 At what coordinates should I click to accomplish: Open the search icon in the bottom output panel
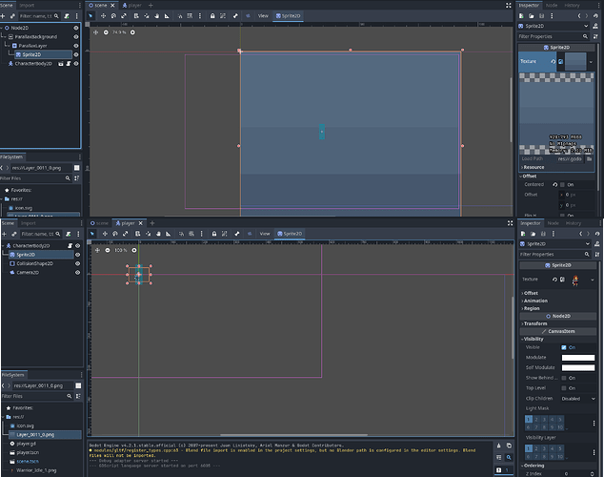(x=509, y=457)
